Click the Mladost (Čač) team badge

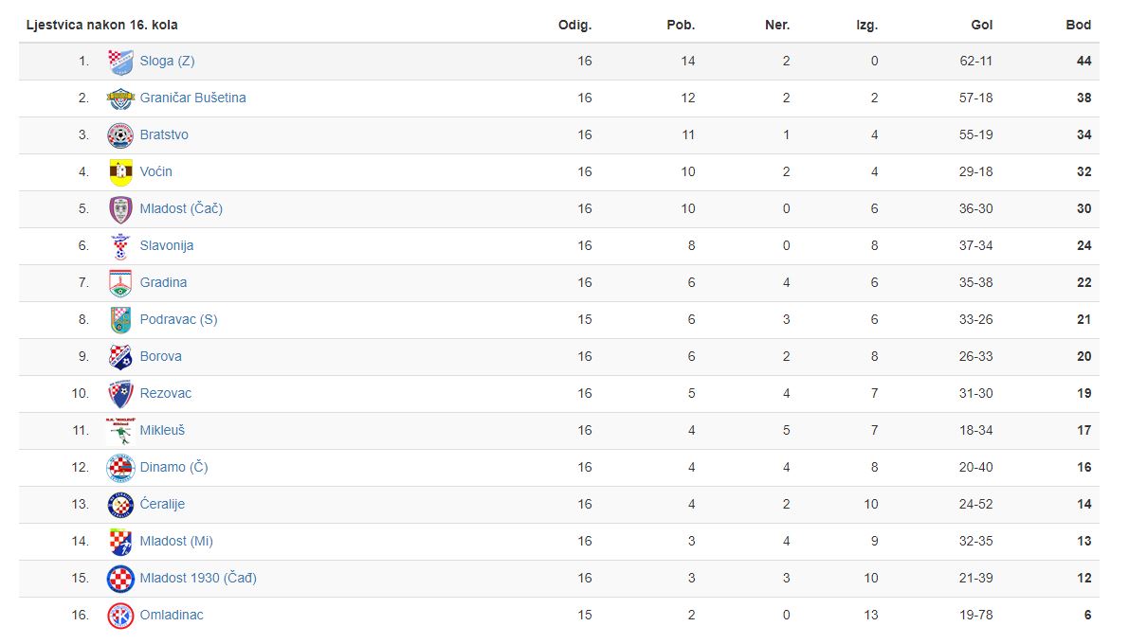120,208
